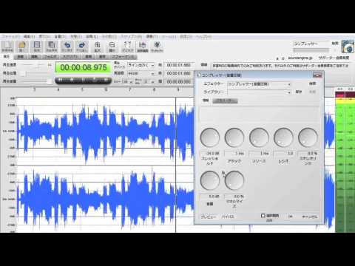The width and height of the screenshot is (355, 266).
Task: Open the playback device dropdown
Action: (141, 65)
